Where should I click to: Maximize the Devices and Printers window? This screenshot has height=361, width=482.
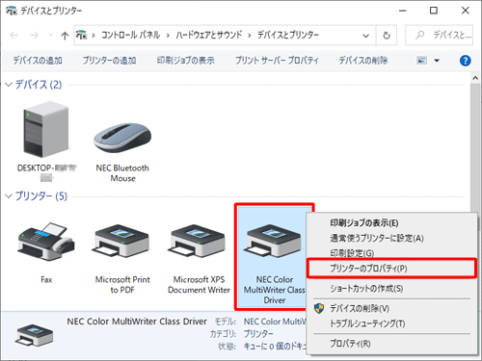pos(434,11)
